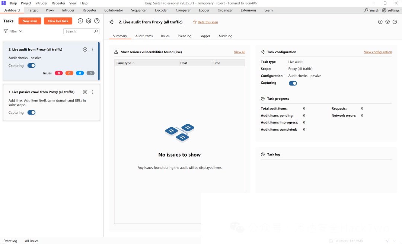Open Settings from top-right gear
Image resolution: width=402 pixels, height=244 pixels.
[x=391, y=10]
